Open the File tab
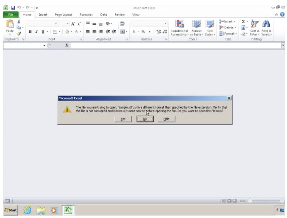 click(11, 15)
